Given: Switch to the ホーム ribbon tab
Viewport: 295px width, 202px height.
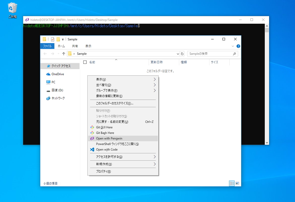Looking at the screenshot, I should point(61,46).
